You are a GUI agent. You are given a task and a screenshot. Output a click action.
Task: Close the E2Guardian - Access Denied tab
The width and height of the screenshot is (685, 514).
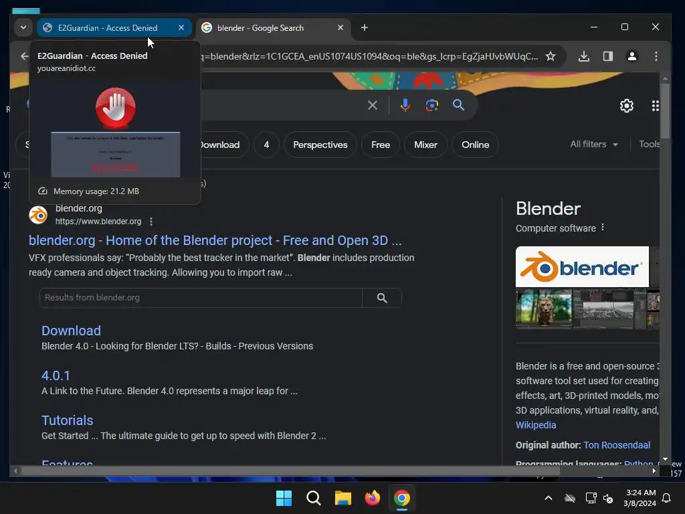pyautogui.click(x=181, y=27)
